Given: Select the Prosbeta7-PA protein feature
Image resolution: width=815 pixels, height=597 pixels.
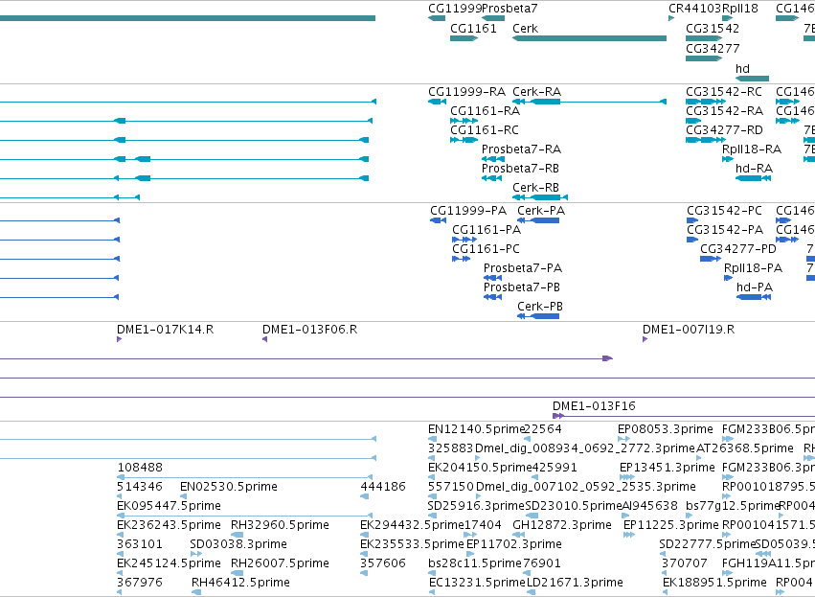Looking at the screenshot, I should (x=492, y=278).
